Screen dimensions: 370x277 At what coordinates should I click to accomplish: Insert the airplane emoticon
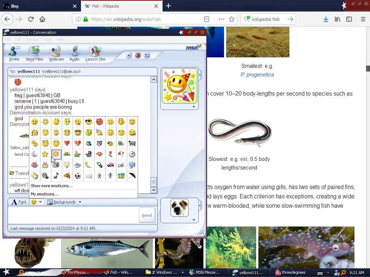pos(121,165)
